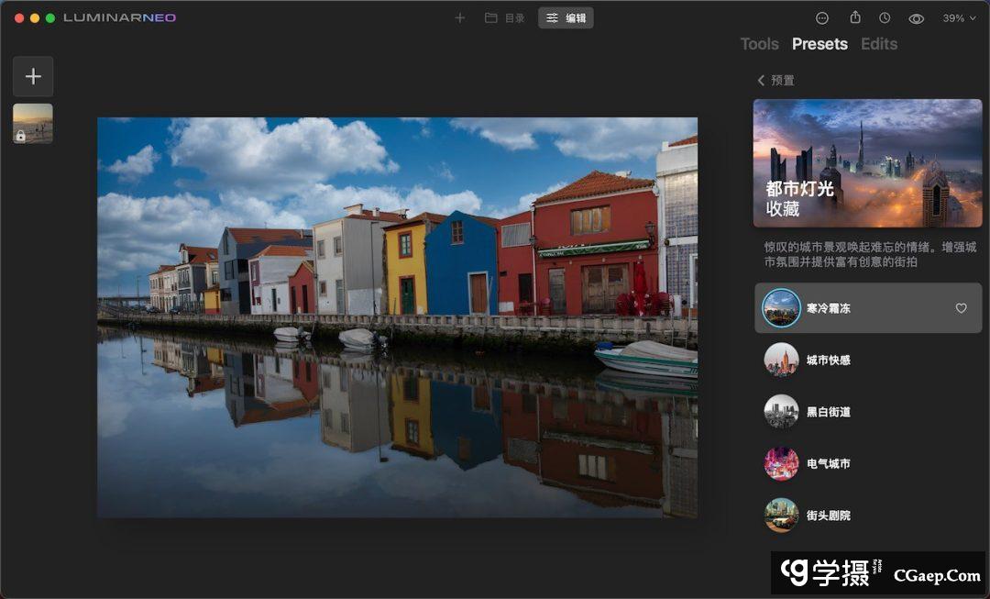Go back using the 预置 chevron
The width and height of the screenshot is (990, 599).
pyautogui.click(x=761, y=81)
